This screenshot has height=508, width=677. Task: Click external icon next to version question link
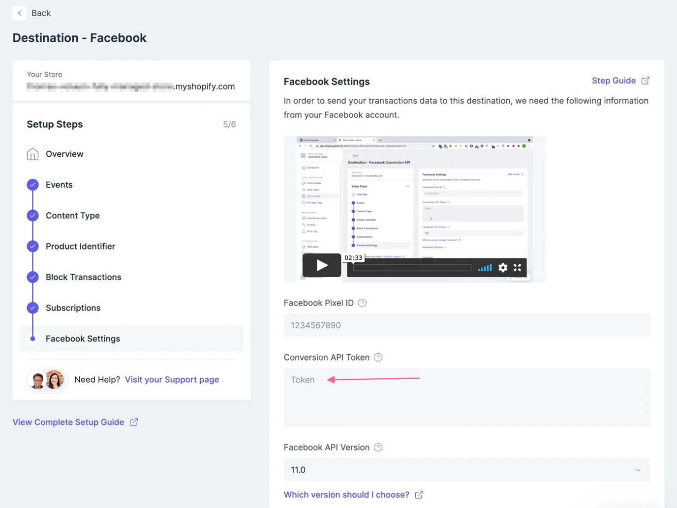click(419, 495)
